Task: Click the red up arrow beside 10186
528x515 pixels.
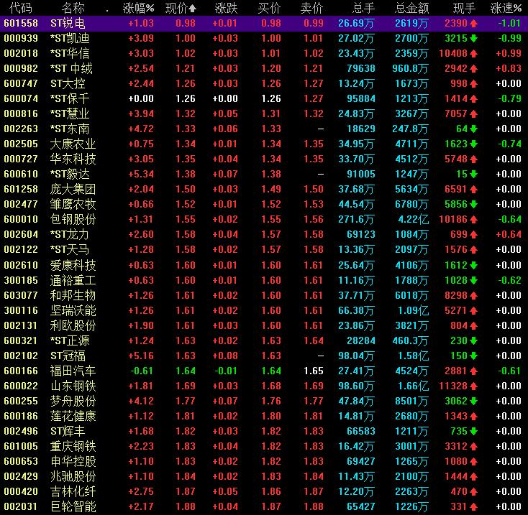Action: pyautogui.click(x=473, y=220)
